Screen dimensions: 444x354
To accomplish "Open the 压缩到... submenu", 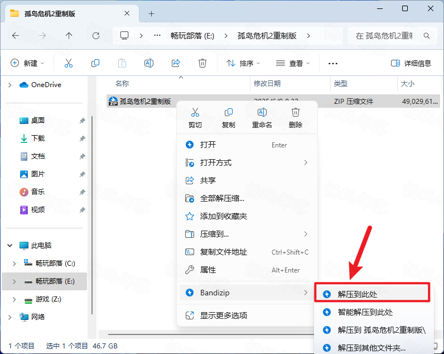I will (247, 234).
